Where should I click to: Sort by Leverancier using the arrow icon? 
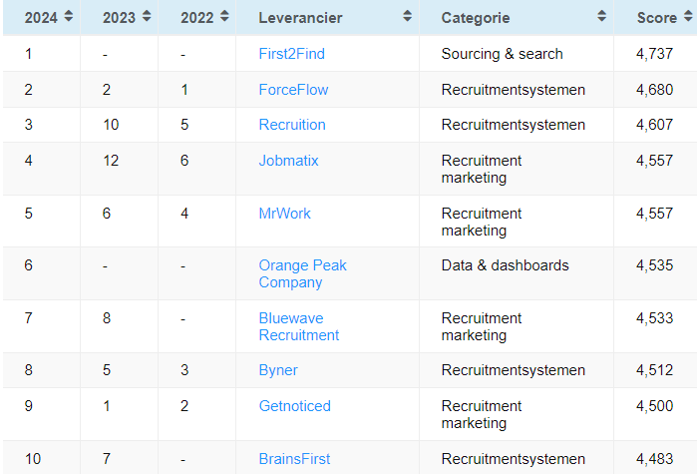click(407, 17)
